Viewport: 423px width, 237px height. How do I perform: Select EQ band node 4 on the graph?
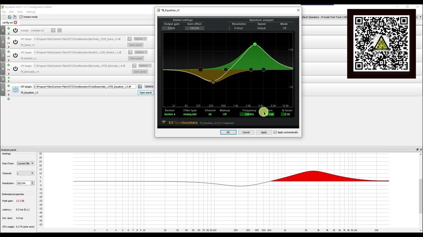(x=255, y=44)
